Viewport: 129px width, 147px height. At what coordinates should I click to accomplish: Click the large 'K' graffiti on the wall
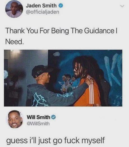click(x=113, y=69)
